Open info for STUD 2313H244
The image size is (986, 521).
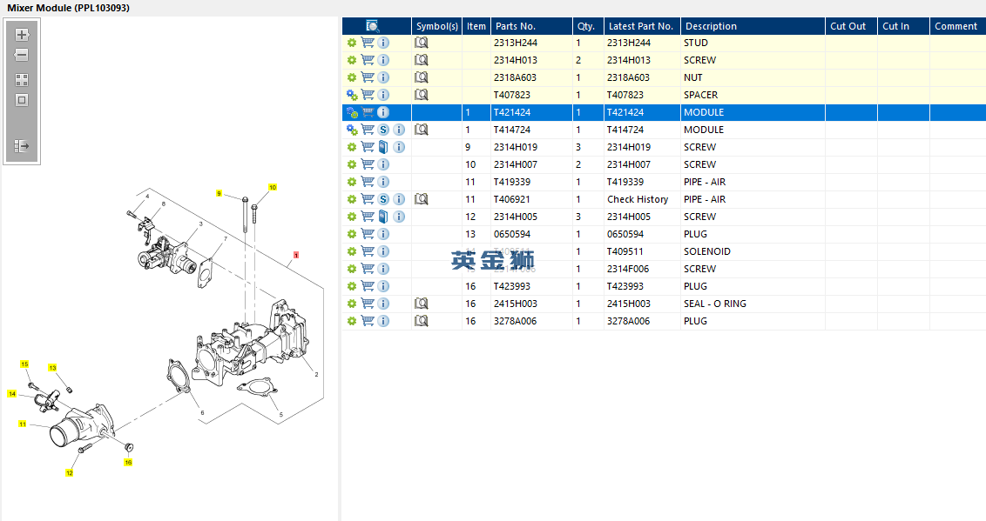(383, 43)
